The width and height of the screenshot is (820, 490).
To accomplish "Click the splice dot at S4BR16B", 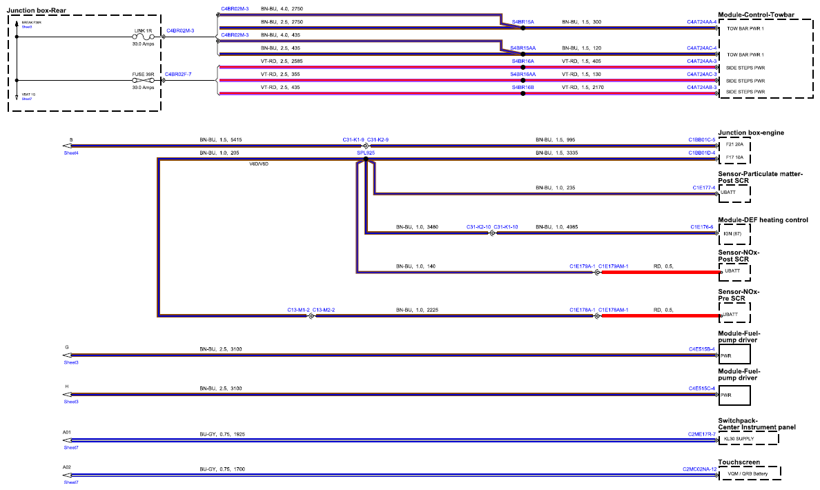I will pyautogui.click(x=523, y=94).
